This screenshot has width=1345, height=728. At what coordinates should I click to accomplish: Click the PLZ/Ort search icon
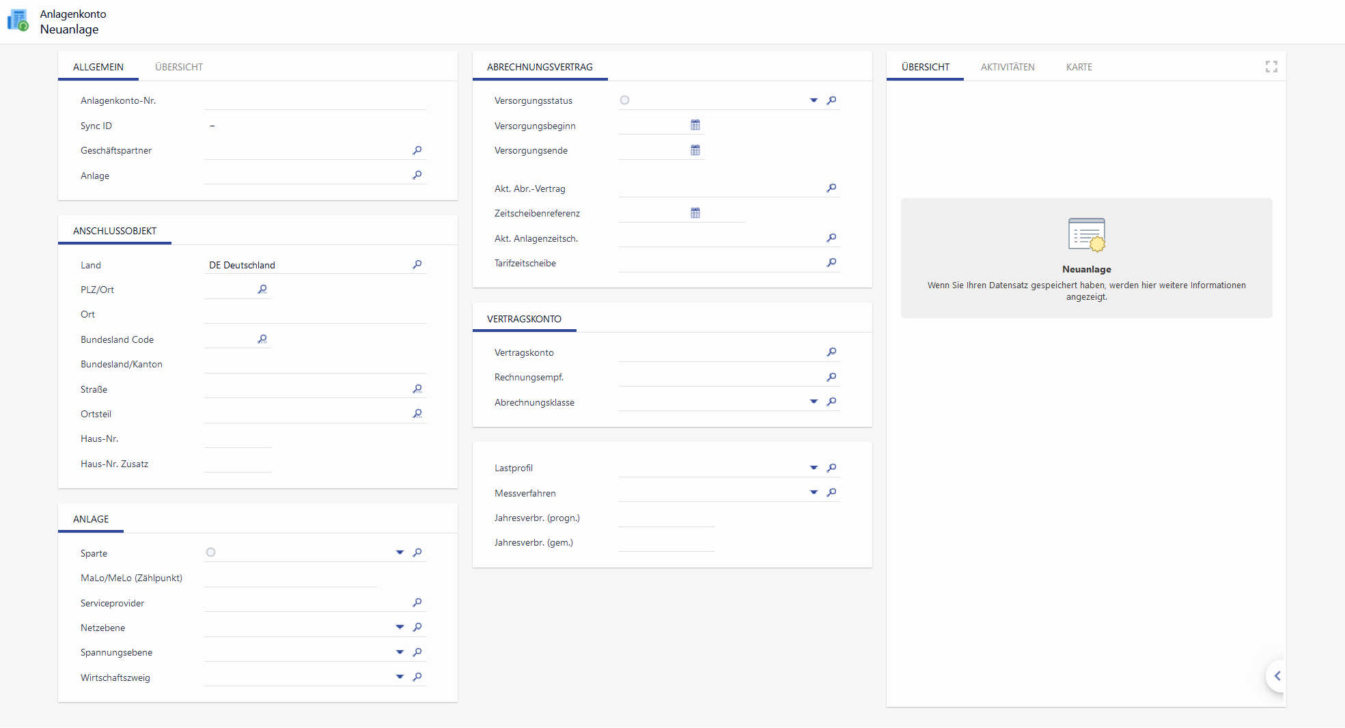[262, 290]
